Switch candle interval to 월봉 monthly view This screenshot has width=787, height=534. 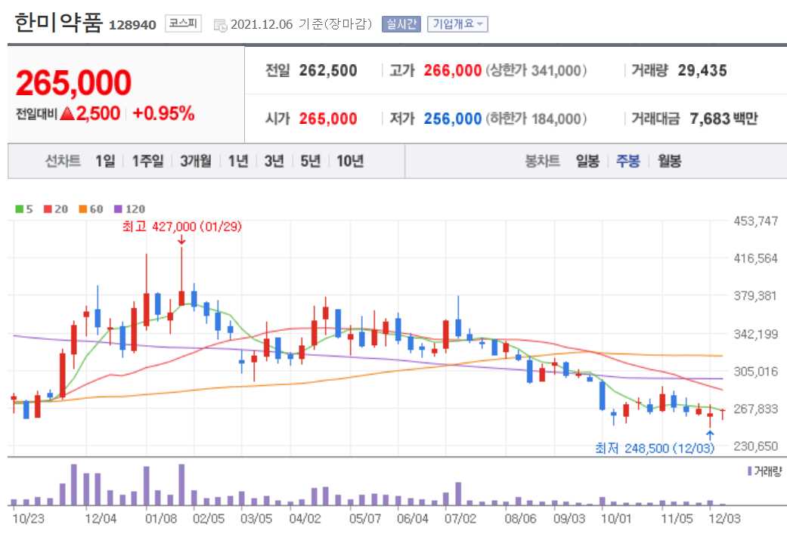(x=671, y=160)
